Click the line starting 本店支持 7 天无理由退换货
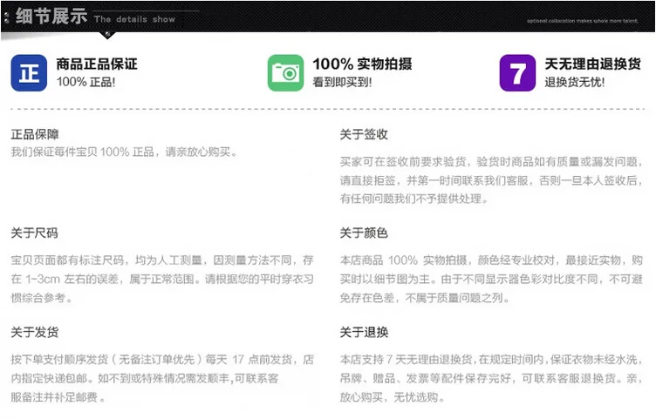This screenshot has height=419, width=656. 491,359
